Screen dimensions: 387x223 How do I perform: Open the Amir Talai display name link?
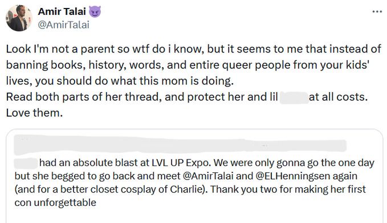tap(62, 11)
